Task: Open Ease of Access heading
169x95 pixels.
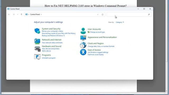Action: pyautogui.click(x=94, y=50)
